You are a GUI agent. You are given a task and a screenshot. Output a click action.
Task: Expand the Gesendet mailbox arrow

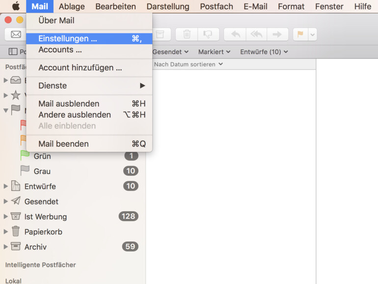tap(5, 201)
